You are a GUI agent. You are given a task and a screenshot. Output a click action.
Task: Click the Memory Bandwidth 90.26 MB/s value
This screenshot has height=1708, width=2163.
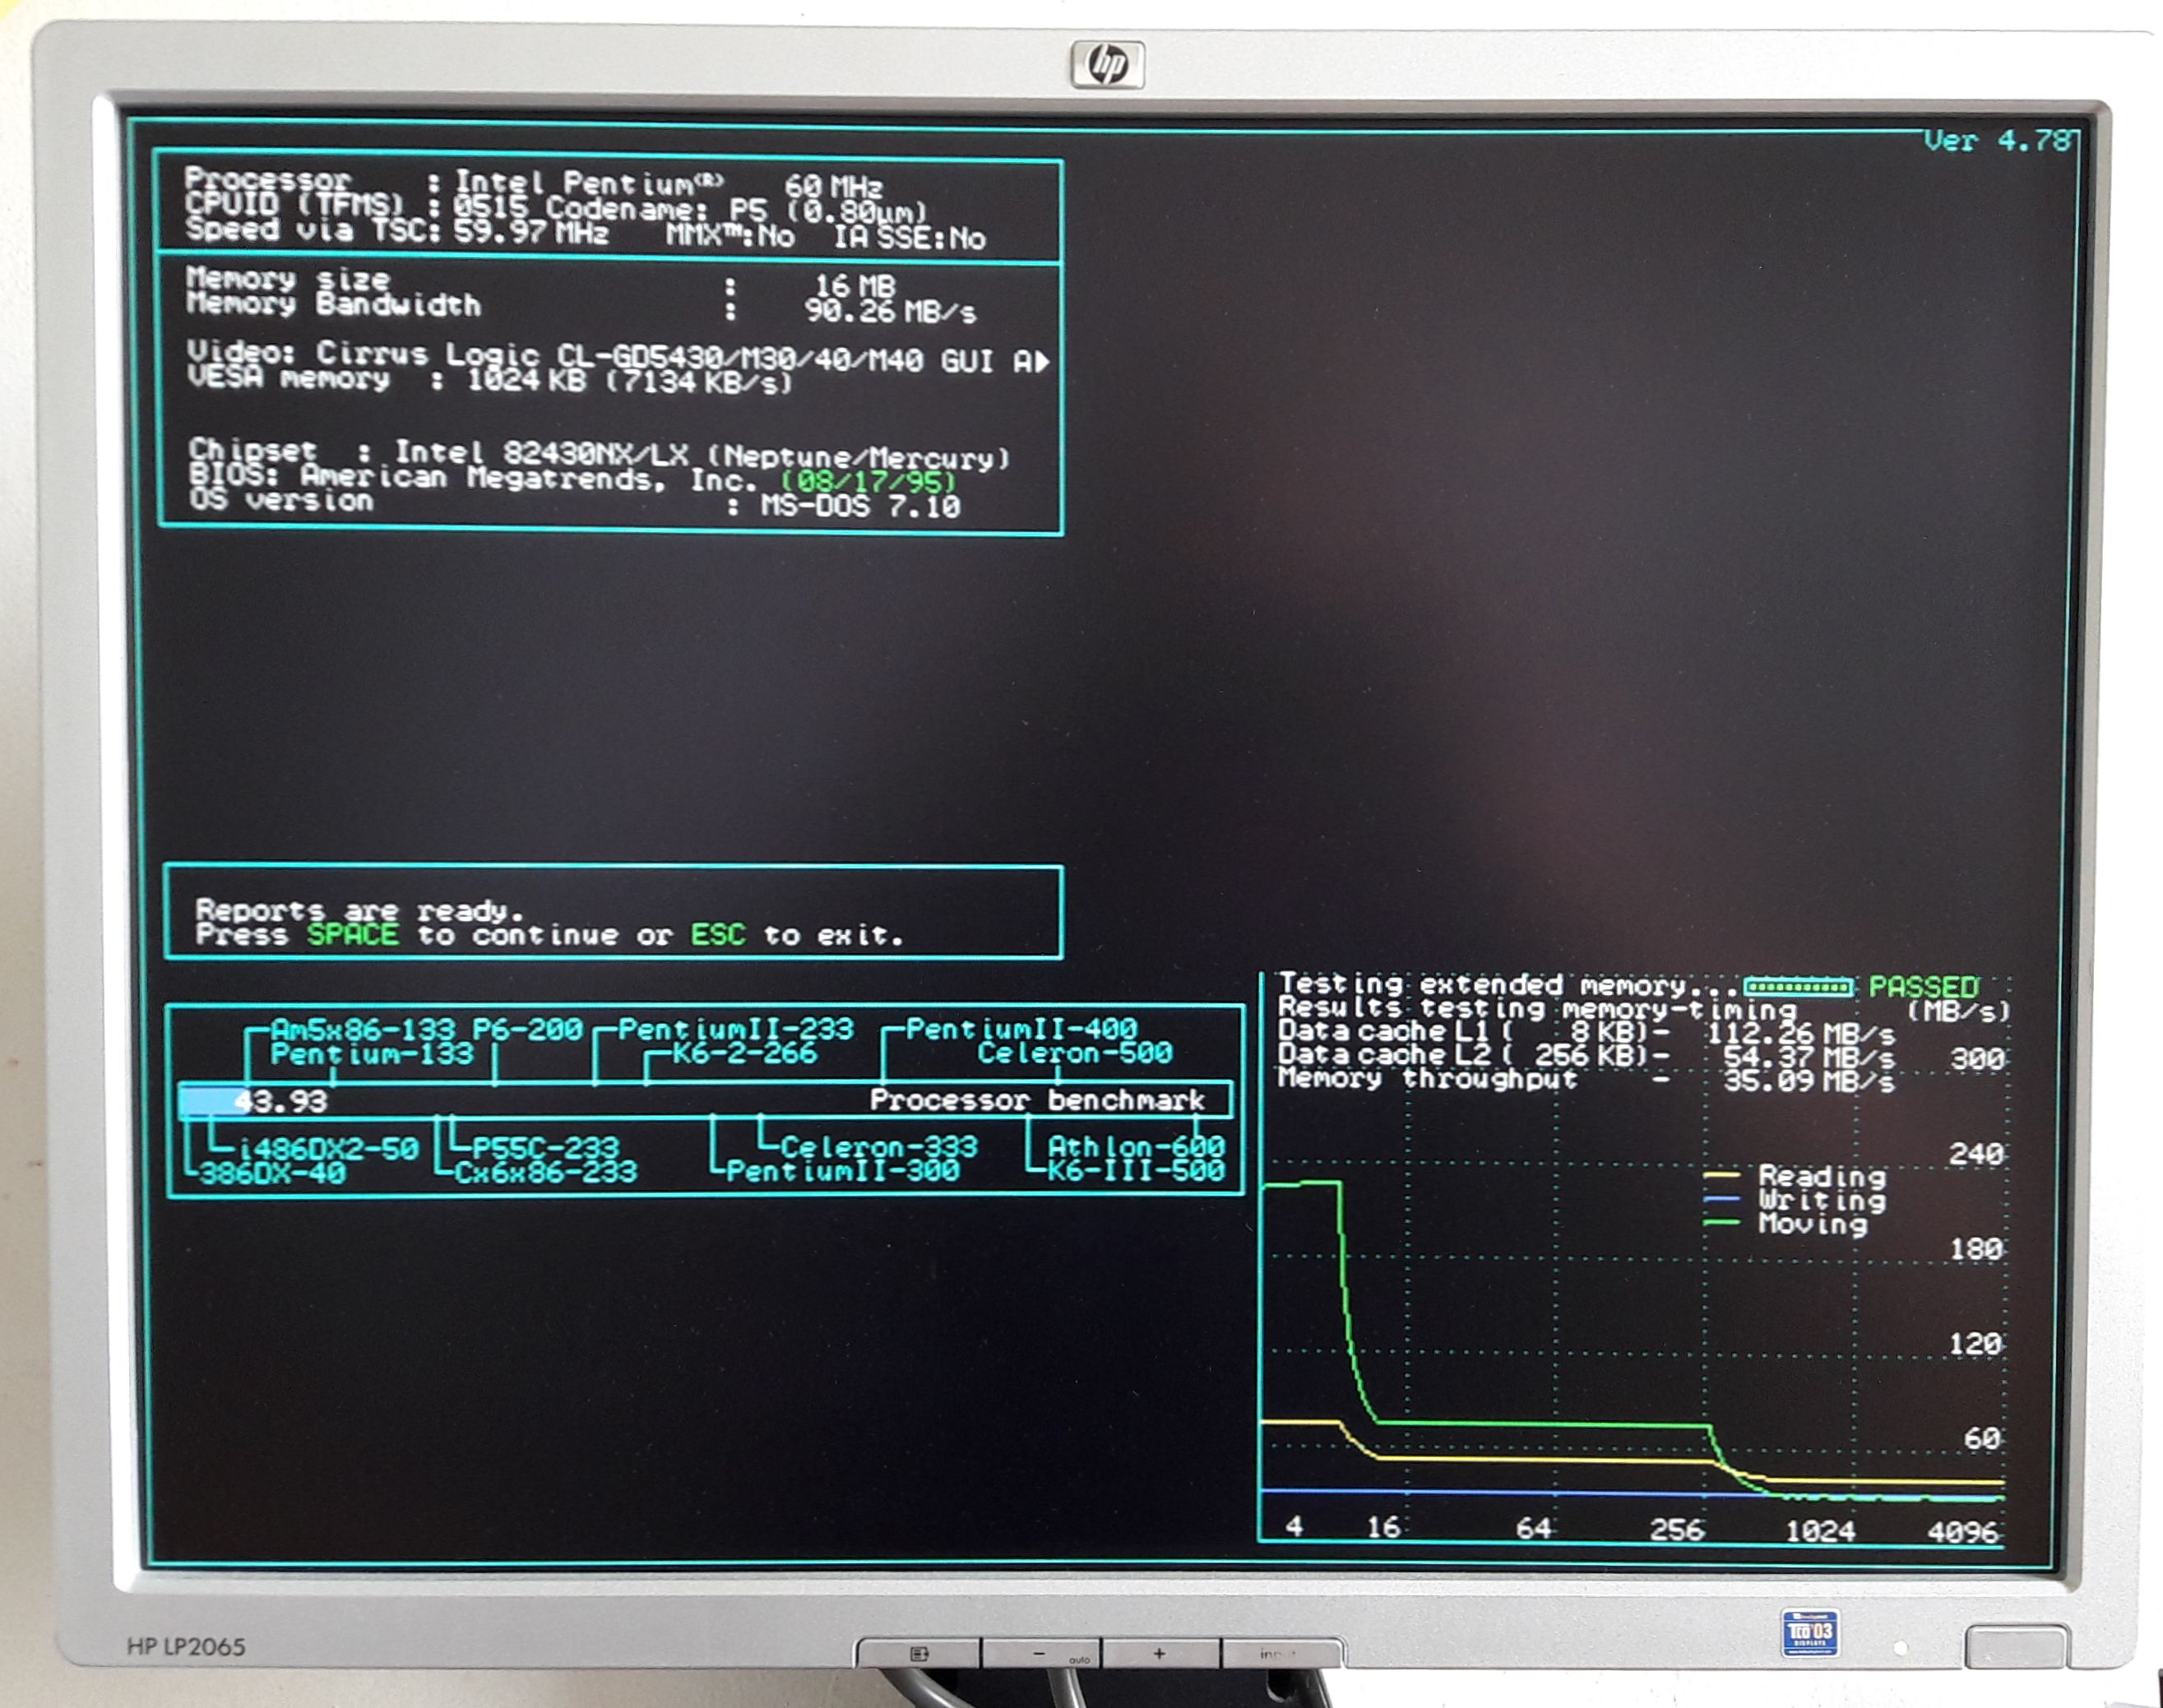pyautogui.click(x=890, y=312)
